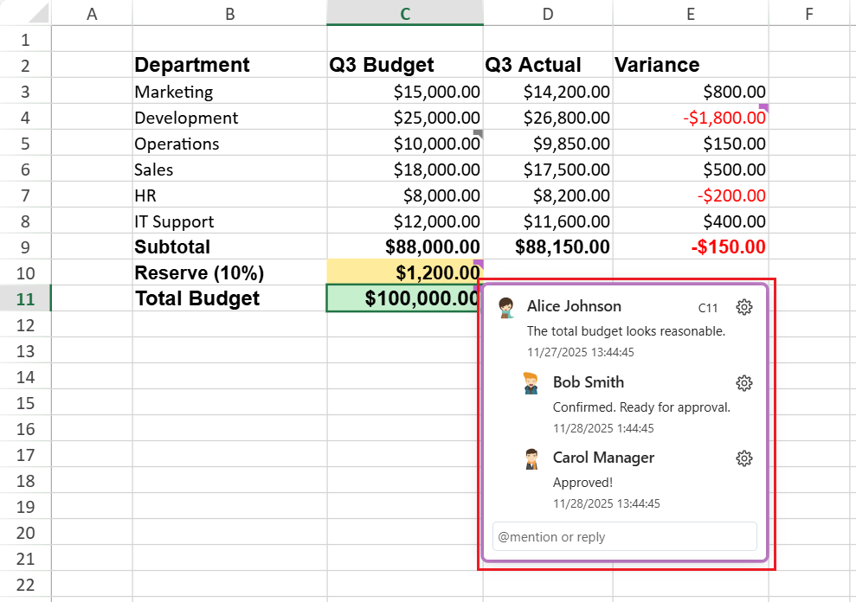The height and width of the screenshot is (602, 856).
Task: Select column E header
Action: [690, 13]
